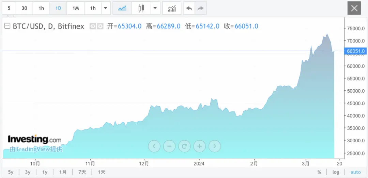Select the area chart style icon
This screenshot has width=368, height=178.
(x=122, y=8)
